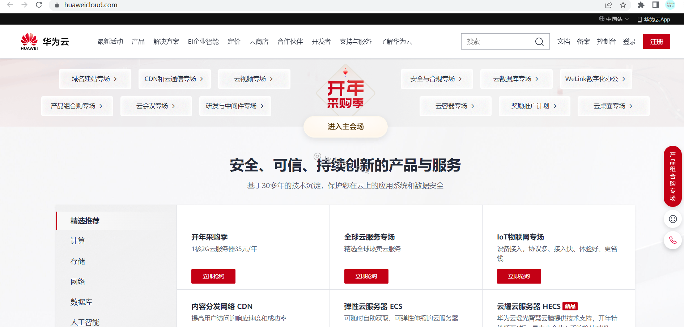Open the 定价 menu
684x327 pixels.
(234, 42)
